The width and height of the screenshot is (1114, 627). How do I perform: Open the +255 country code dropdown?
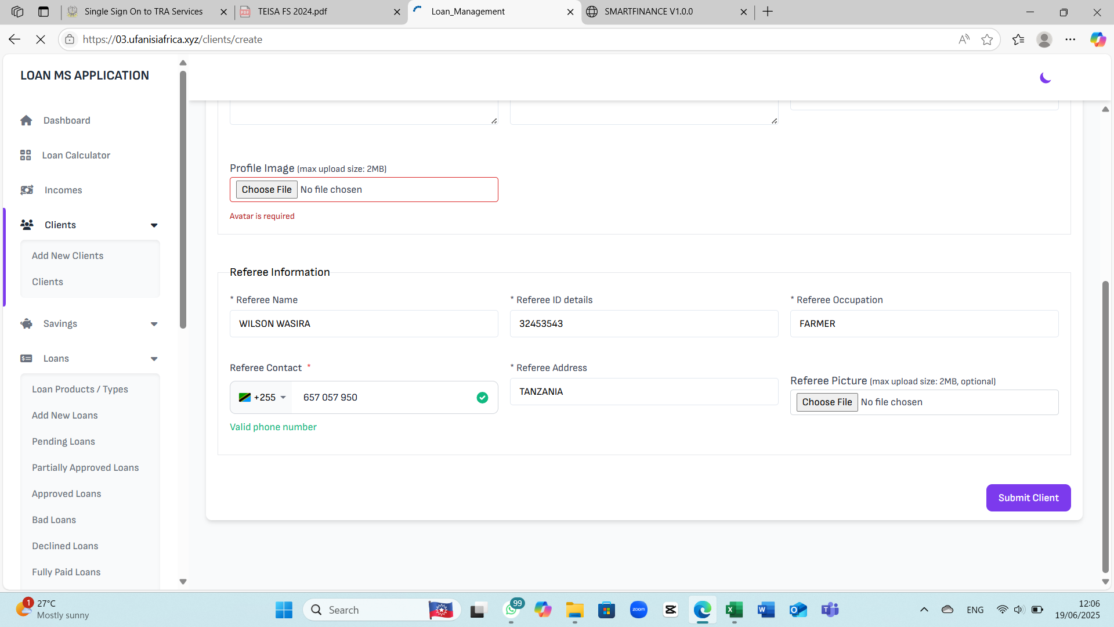tap(263, 398)
